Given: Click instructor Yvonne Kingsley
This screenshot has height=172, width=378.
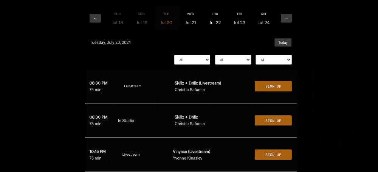Looking at the screenshot, I should (187, 158).
